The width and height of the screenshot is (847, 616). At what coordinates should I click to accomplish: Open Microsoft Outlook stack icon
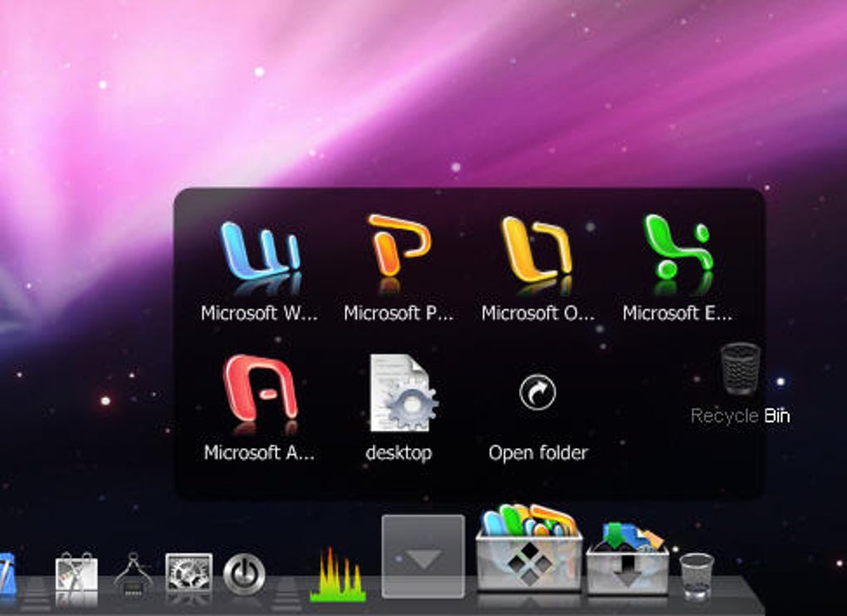536,249
